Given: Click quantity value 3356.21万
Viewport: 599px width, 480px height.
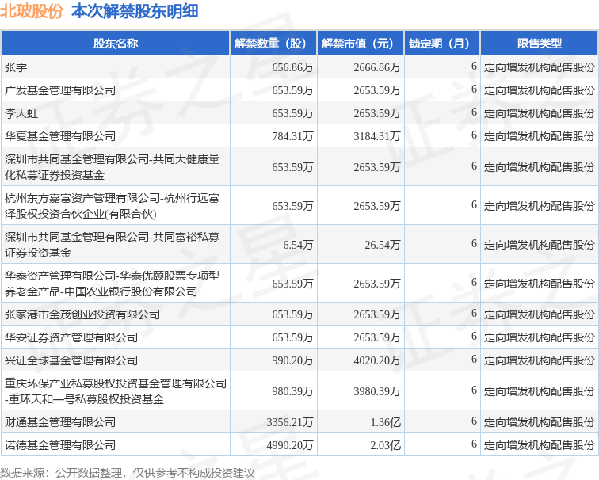Looking at the screenshot, I should click(x=290, y=422).
